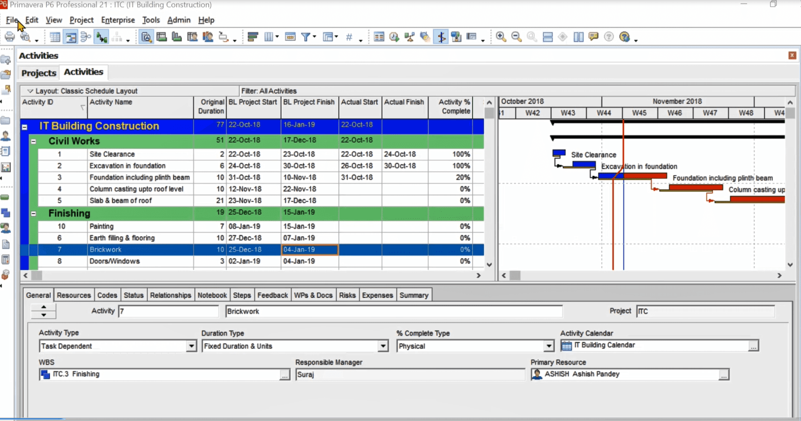
Task: Select the Site Clearance bar in Gantt
Action: 559,153
